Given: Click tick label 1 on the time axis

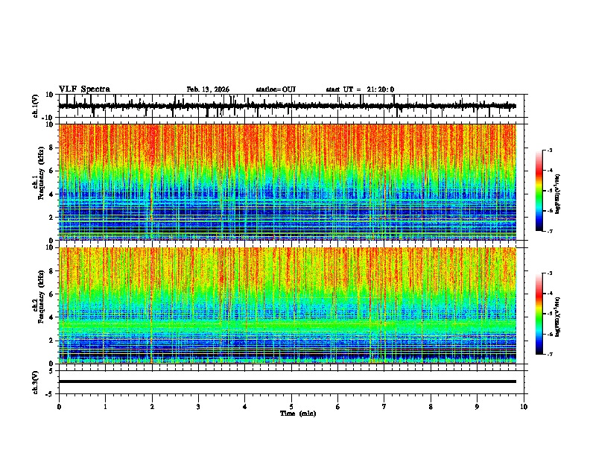Looking at the screenshot, I should click(105, 407).
